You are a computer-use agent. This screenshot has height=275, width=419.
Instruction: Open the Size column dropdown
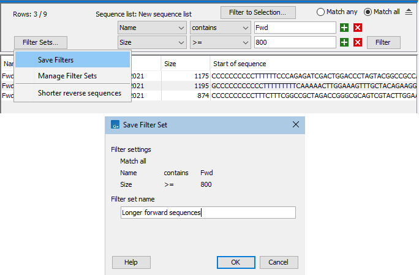coord(152,42)
